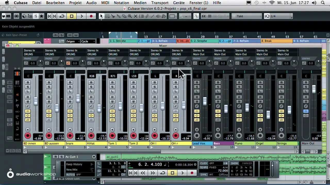Select the Object Selection arrow tool

101,16
